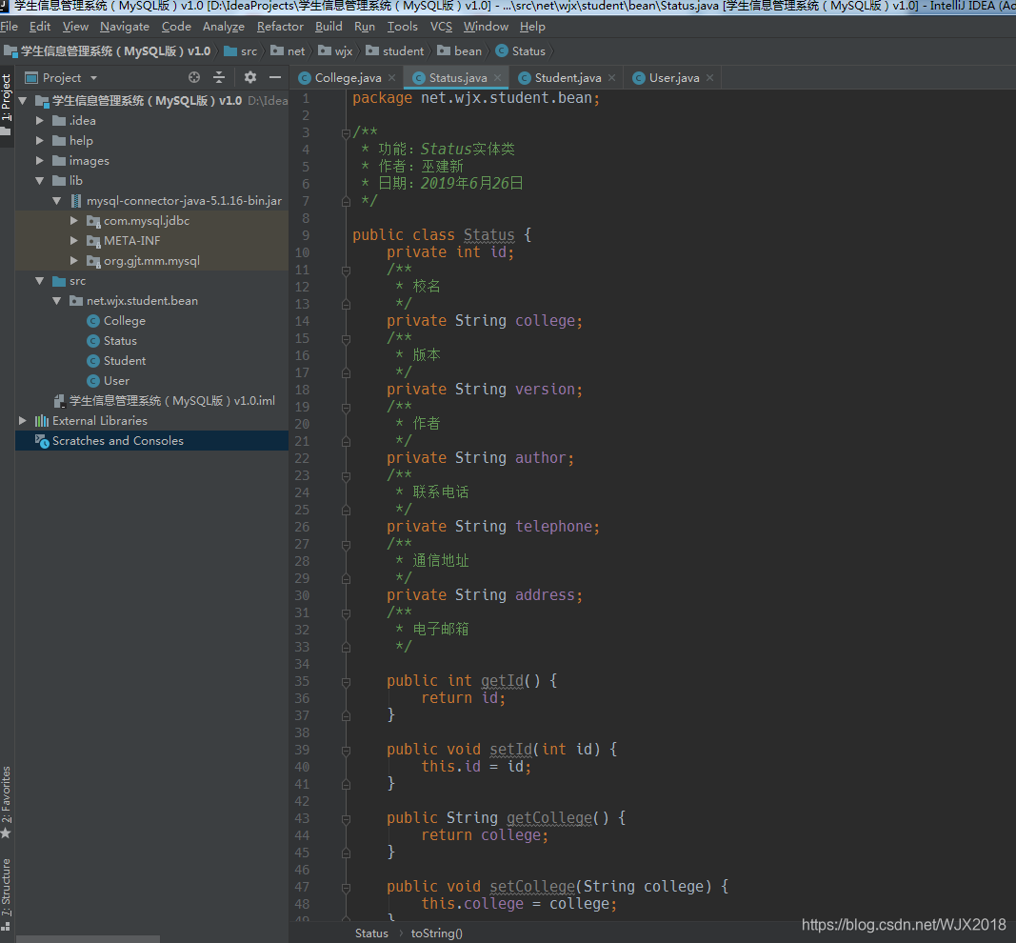Open Project panel settings gear
Viewport: 1016px width, 943px height.
click(x=250, y=78)
